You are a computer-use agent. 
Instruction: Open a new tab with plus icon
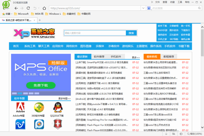[40, 20]
